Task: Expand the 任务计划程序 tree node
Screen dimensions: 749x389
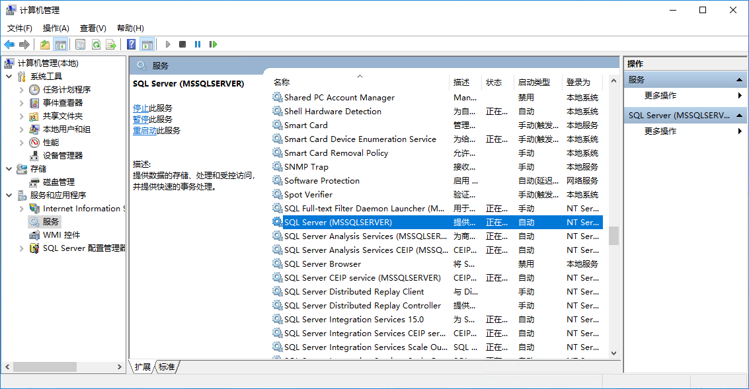Action: click(x=22, y=90)
